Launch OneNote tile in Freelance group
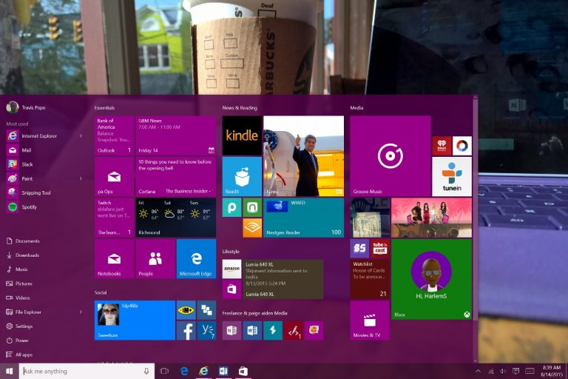Viewport: 568px width, 379px height. point(231,330)
